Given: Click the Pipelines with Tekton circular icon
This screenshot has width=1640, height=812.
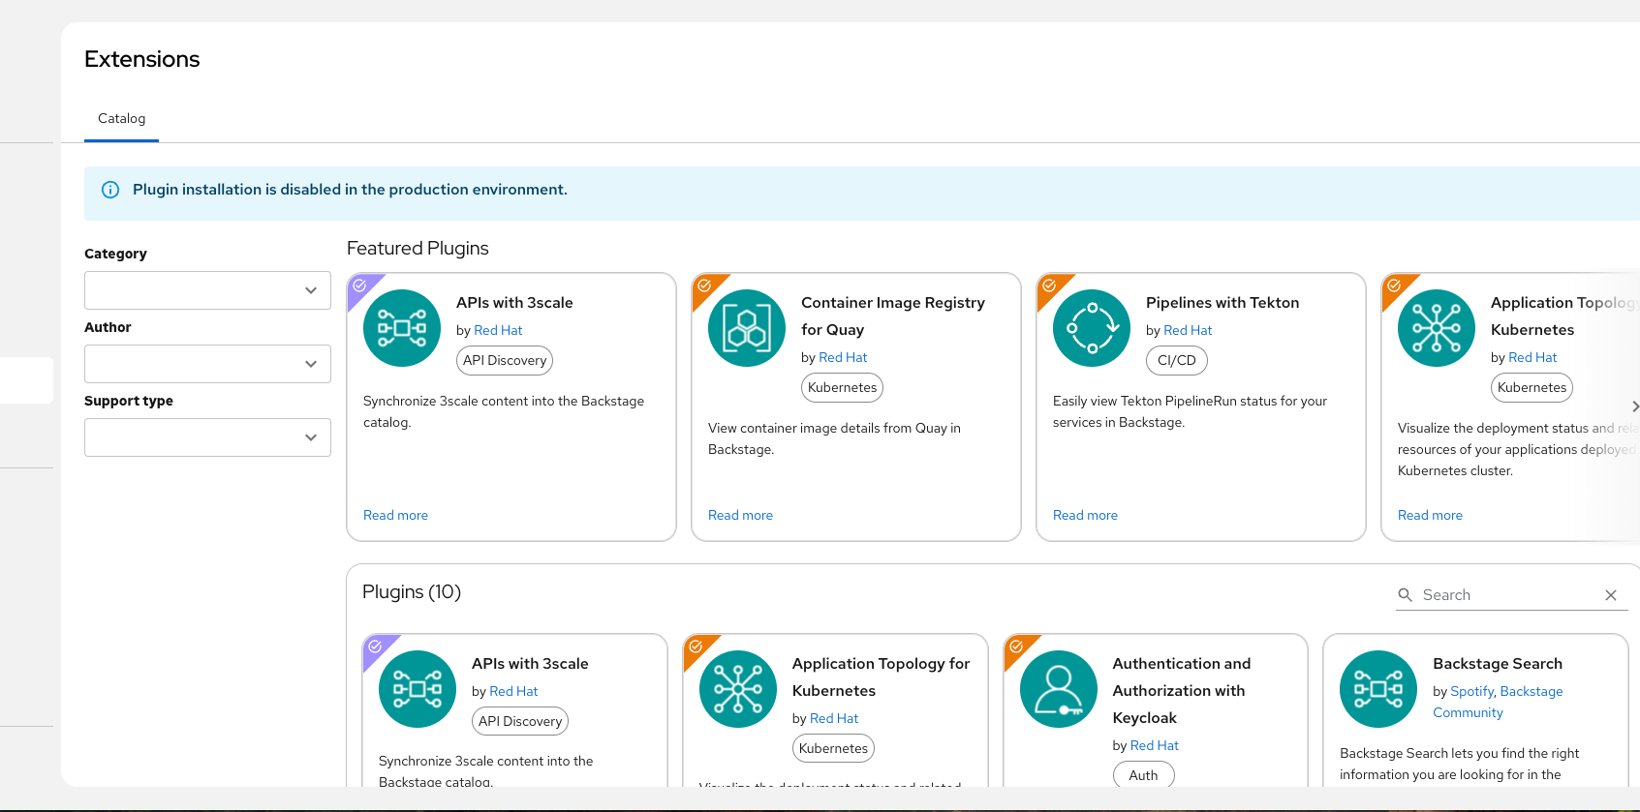Looking at the screenshot, I should (x=1092, y=328).
